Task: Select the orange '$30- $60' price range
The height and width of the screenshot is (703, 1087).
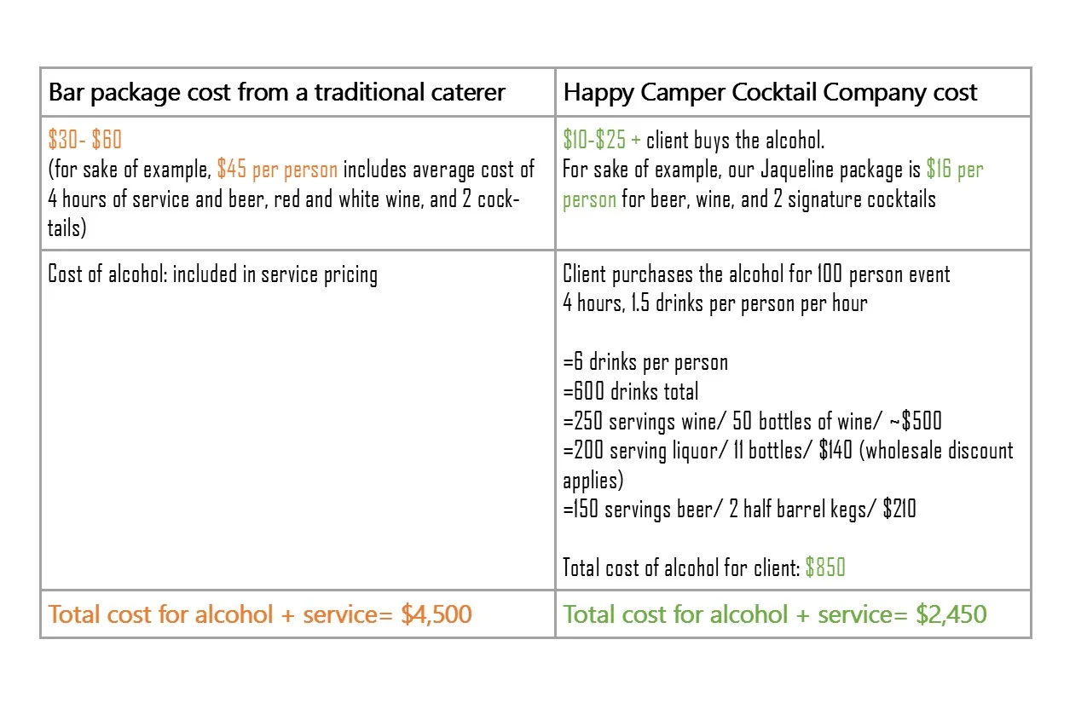Action: click(85, 139)
